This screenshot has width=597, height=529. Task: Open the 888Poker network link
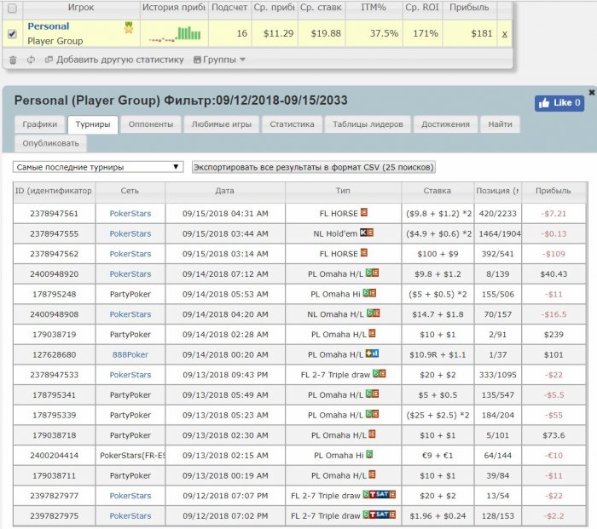pyautogui.click(x=130, y=354)
